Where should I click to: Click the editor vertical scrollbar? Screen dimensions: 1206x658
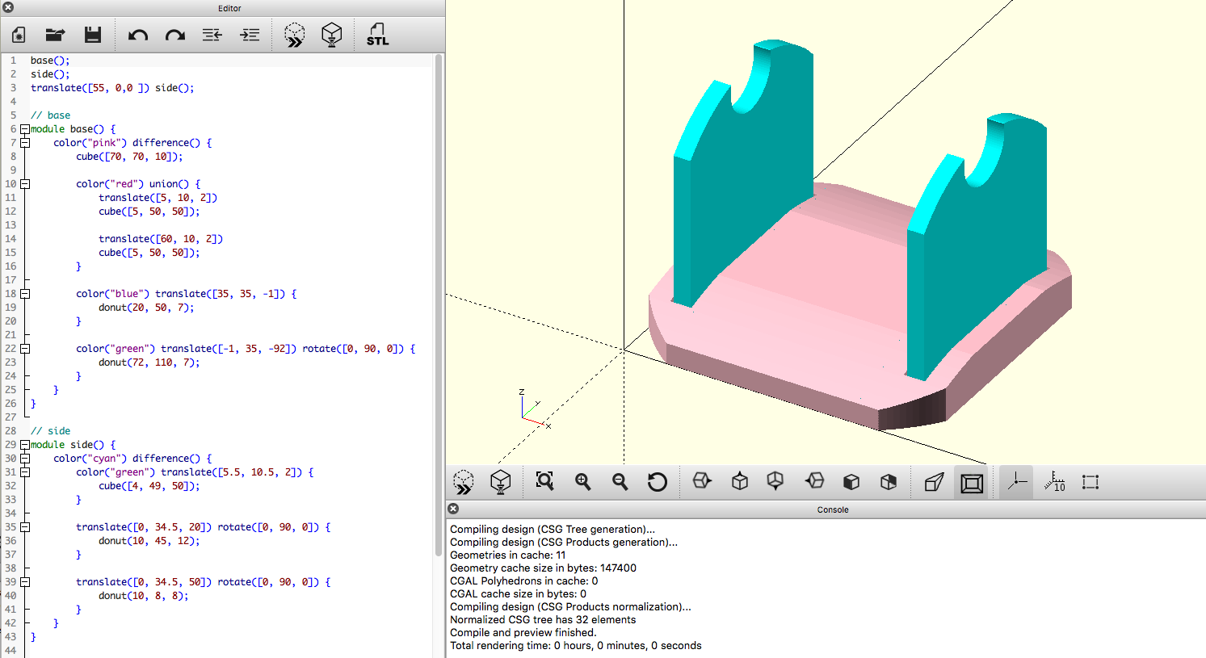[439, 305]
